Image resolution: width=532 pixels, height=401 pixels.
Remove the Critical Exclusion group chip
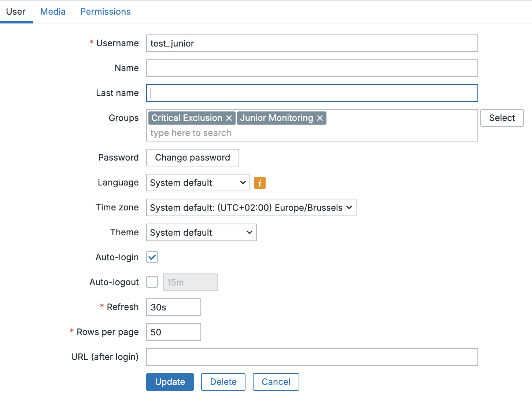click(229, 118)
